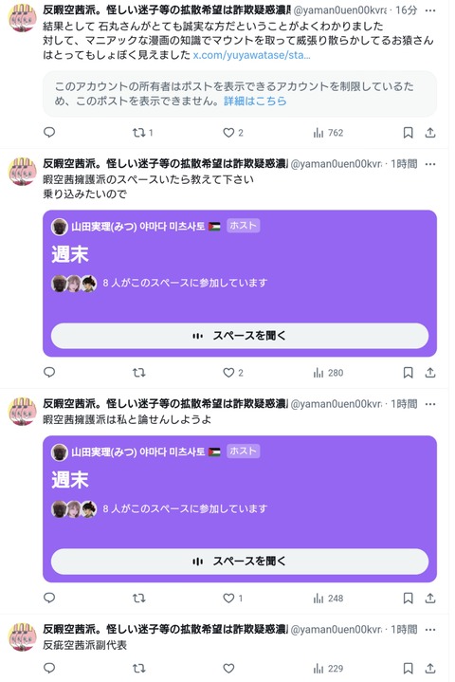View analytics showing 280 views

pyautogui.click(x=328, y=373)
